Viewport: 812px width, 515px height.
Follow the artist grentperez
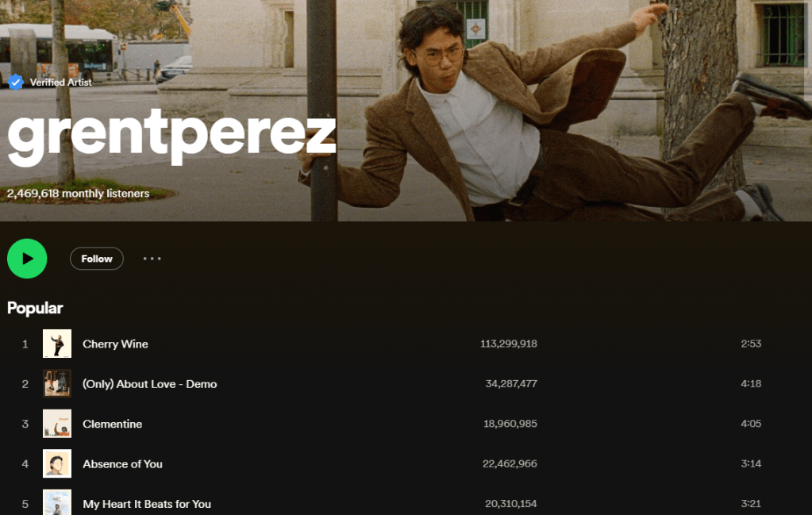coord(96,259)
